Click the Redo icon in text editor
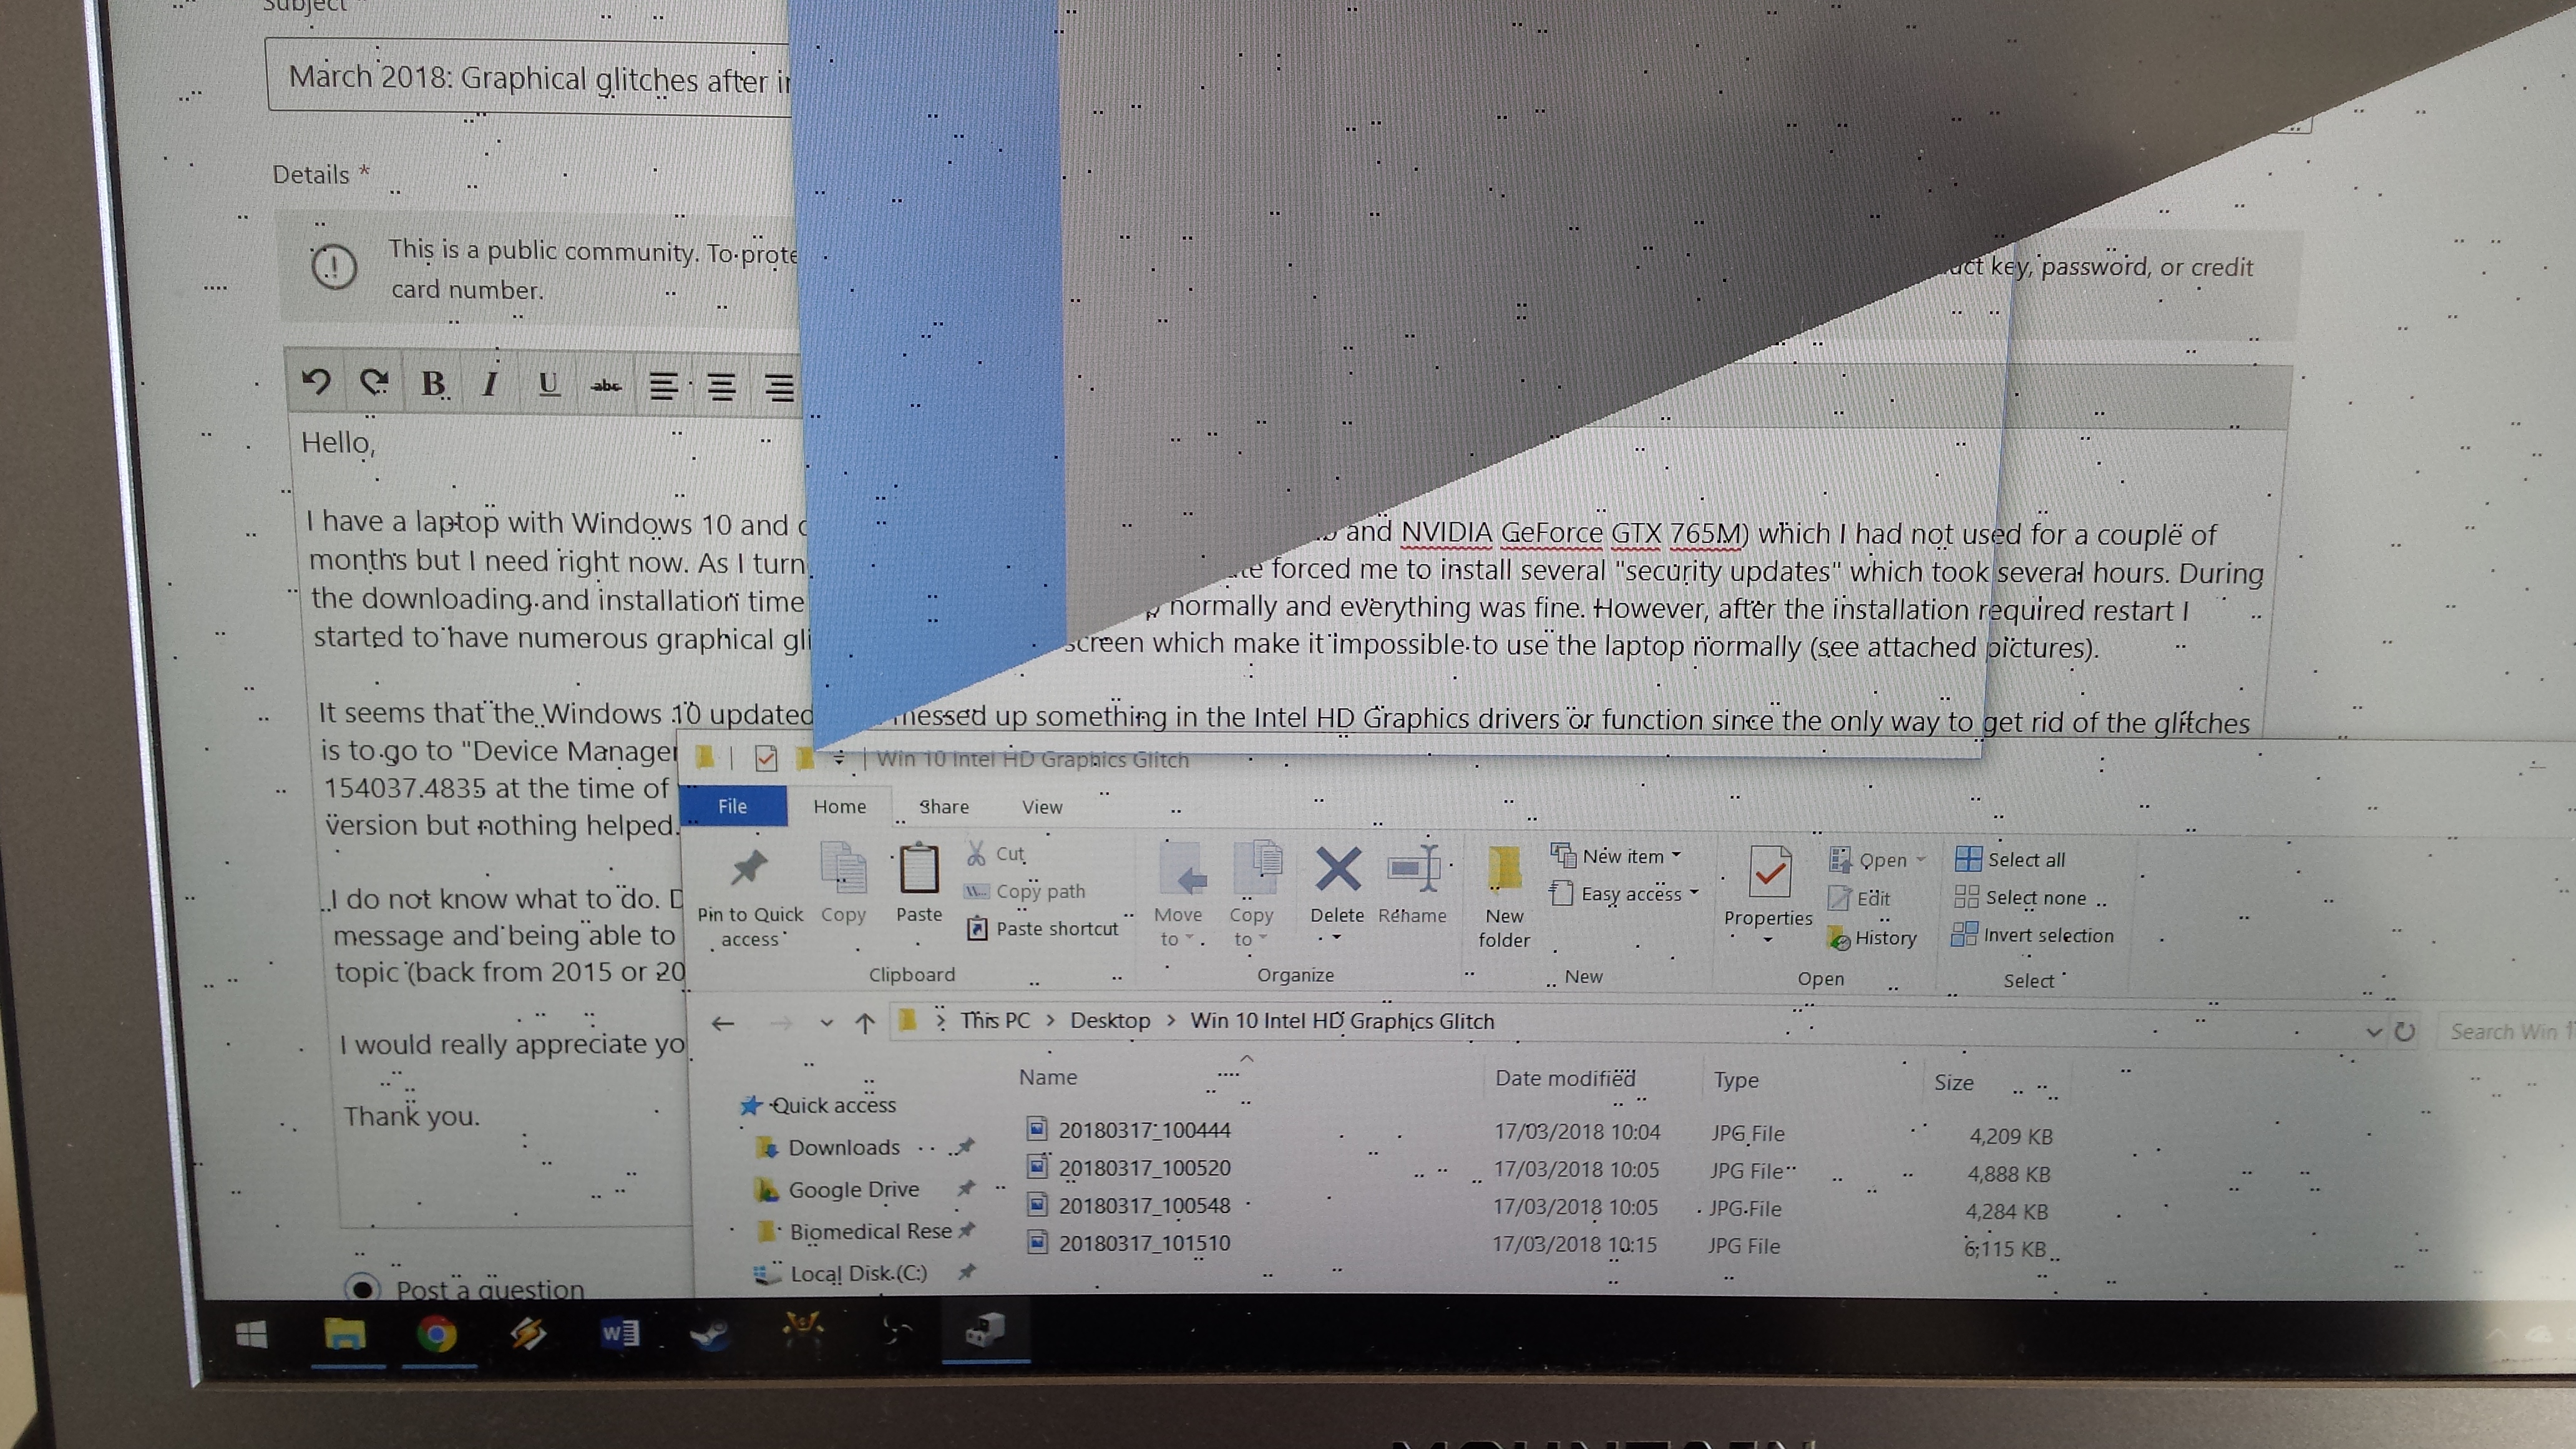The height and width of the screenshot is (1449, 2576). (370, 386)
